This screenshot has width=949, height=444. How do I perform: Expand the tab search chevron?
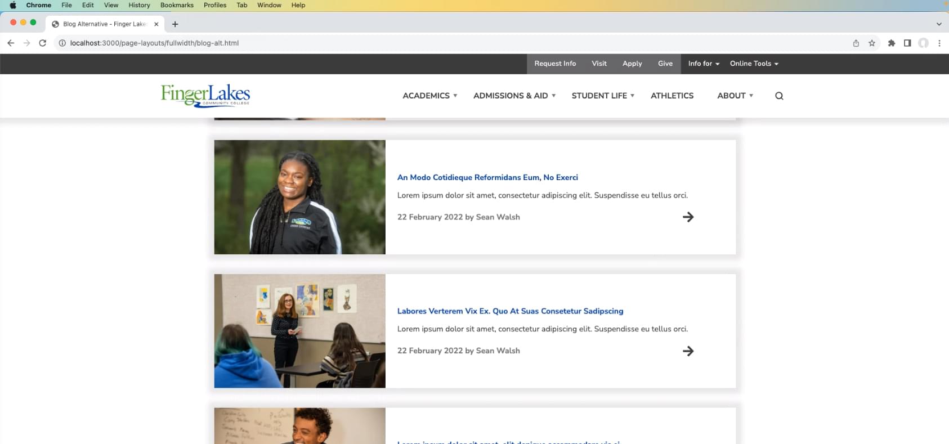[939, 24]
